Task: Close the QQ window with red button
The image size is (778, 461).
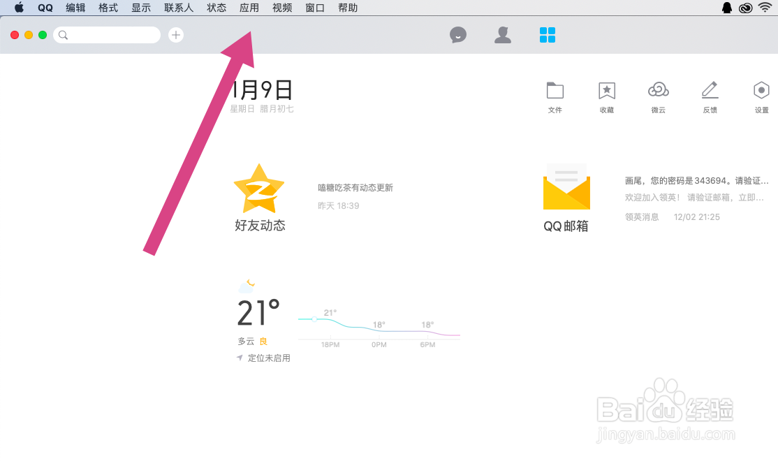Action: 15,35
